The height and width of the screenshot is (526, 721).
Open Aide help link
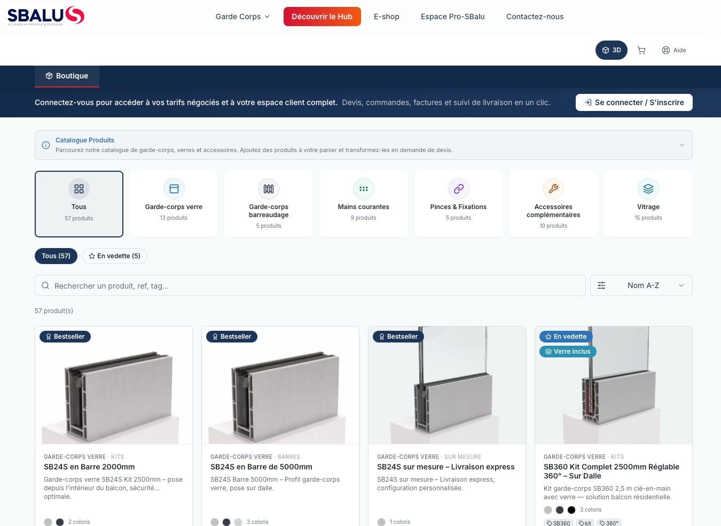click(x=674, y=50)
